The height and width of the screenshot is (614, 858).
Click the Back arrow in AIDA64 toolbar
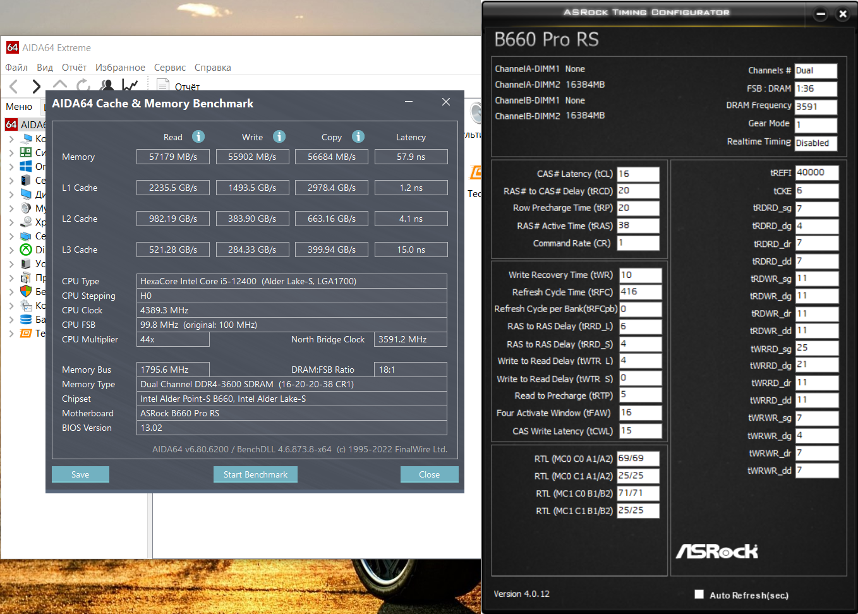coord(14,86)
